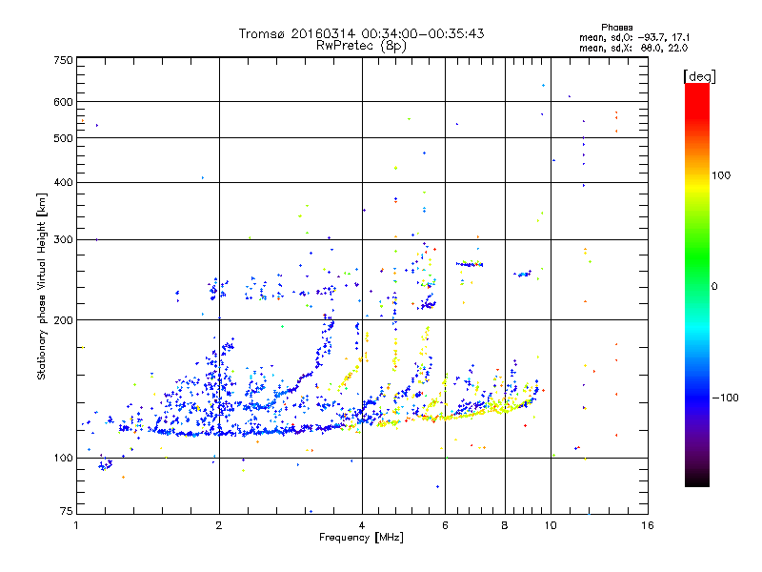Click the 'Phases' header label
The height and width of the screenshot is (572, 762).
(616, 28)
